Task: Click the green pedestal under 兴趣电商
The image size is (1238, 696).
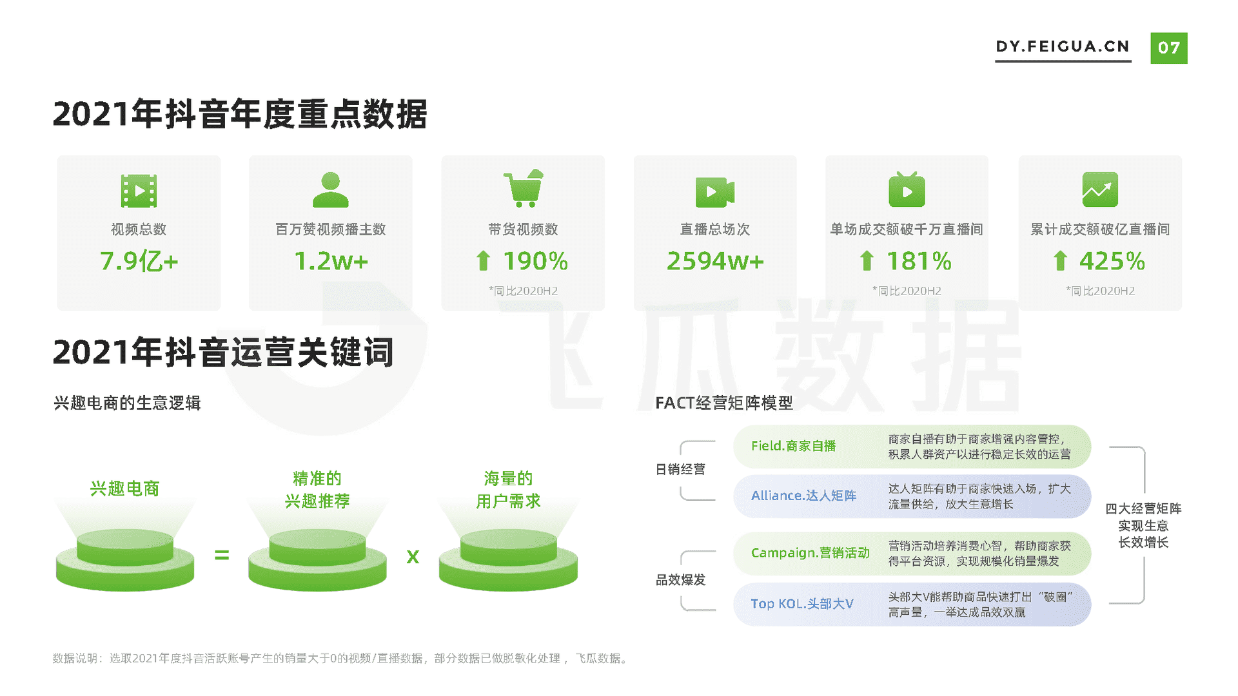Action: (x=125, y=559)
